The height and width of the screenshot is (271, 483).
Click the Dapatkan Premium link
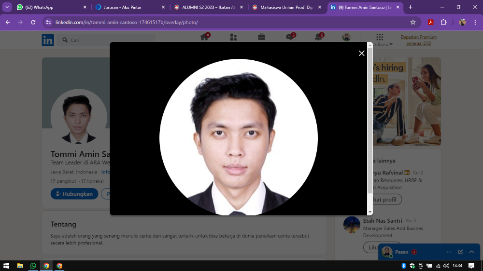(418, 40)
